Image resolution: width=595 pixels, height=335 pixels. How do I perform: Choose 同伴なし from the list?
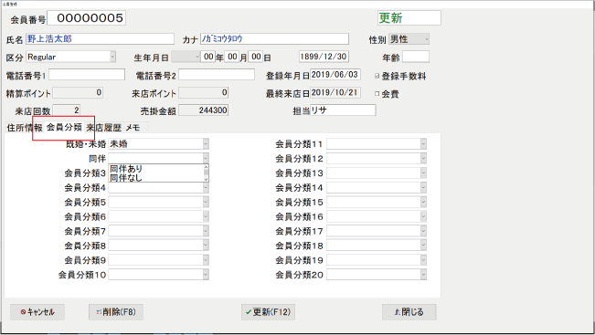tap(156, 177)
